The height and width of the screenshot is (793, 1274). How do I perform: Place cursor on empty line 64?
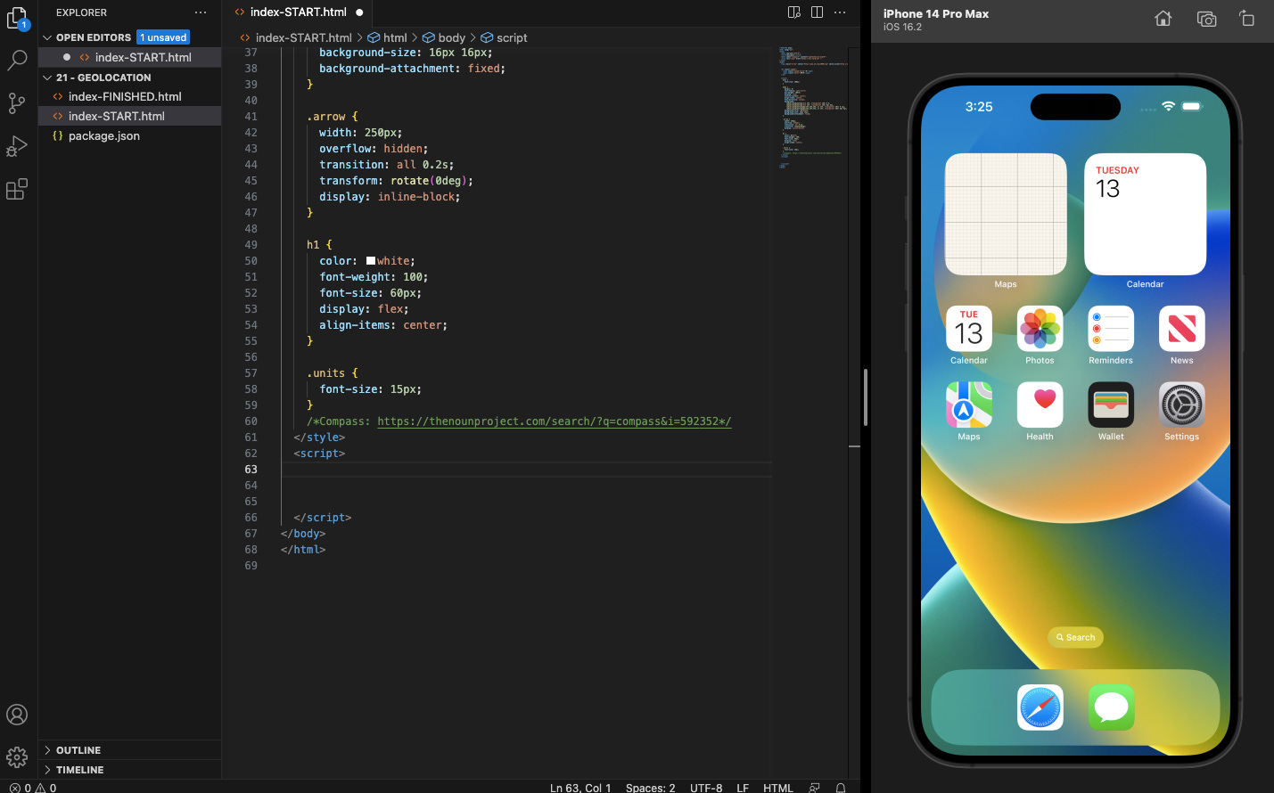(526, 486)
